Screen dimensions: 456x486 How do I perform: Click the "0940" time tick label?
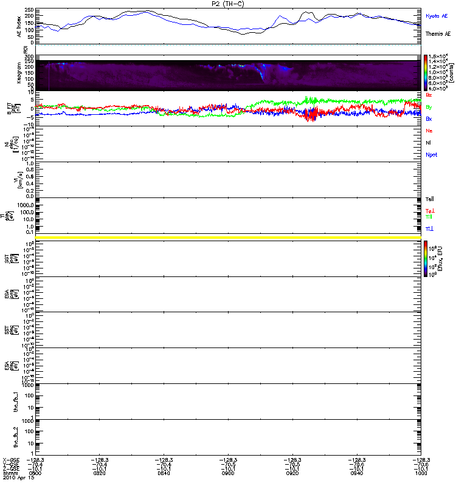tap(357, 473)
